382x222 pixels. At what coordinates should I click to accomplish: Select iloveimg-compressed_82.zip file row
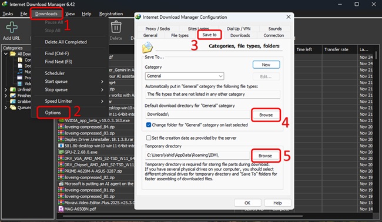[x=96, y=177]
